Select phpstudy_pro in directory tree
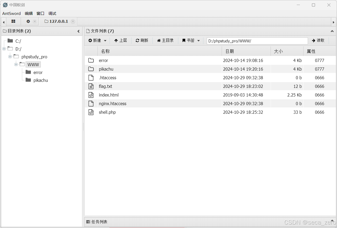Screen dimensions: 337x228 pyautogui.click(x=34, y=57)
